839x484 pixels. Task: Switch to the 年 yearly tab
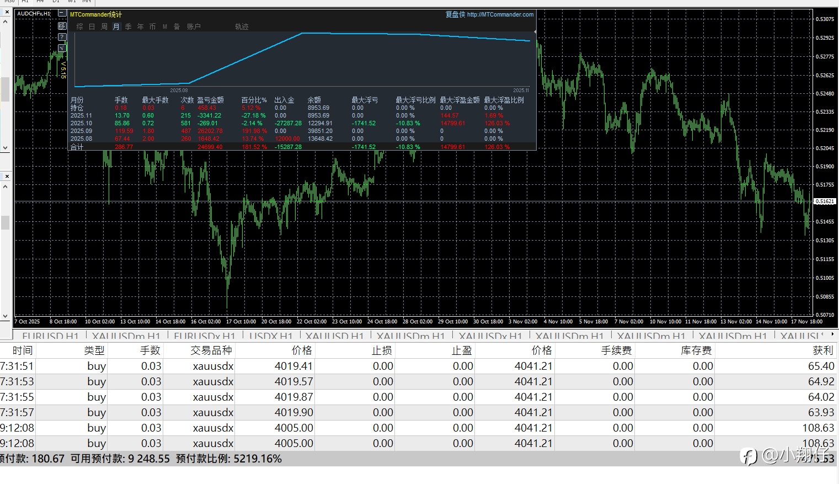141,26
